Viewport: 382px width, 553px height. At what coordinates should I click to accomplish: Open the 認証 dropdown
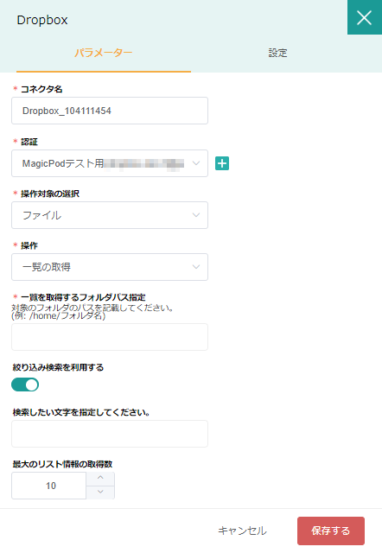coord(110,163)
